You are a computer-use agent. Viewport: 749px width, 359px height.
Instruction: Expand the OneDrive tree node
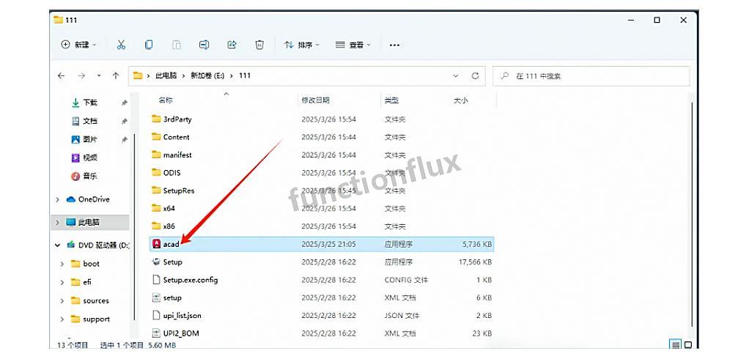tap(58, 199)
